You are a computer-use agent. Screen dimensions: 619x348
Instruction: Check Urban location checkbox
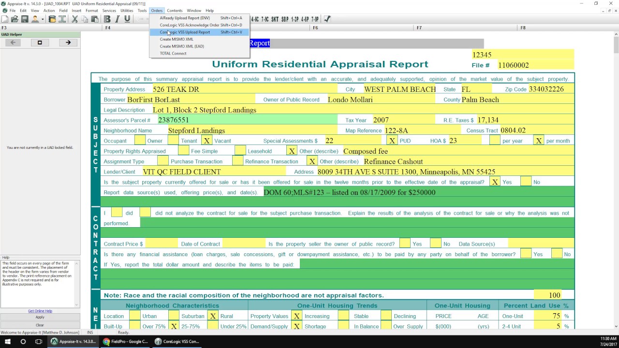(x=135, y=316)
